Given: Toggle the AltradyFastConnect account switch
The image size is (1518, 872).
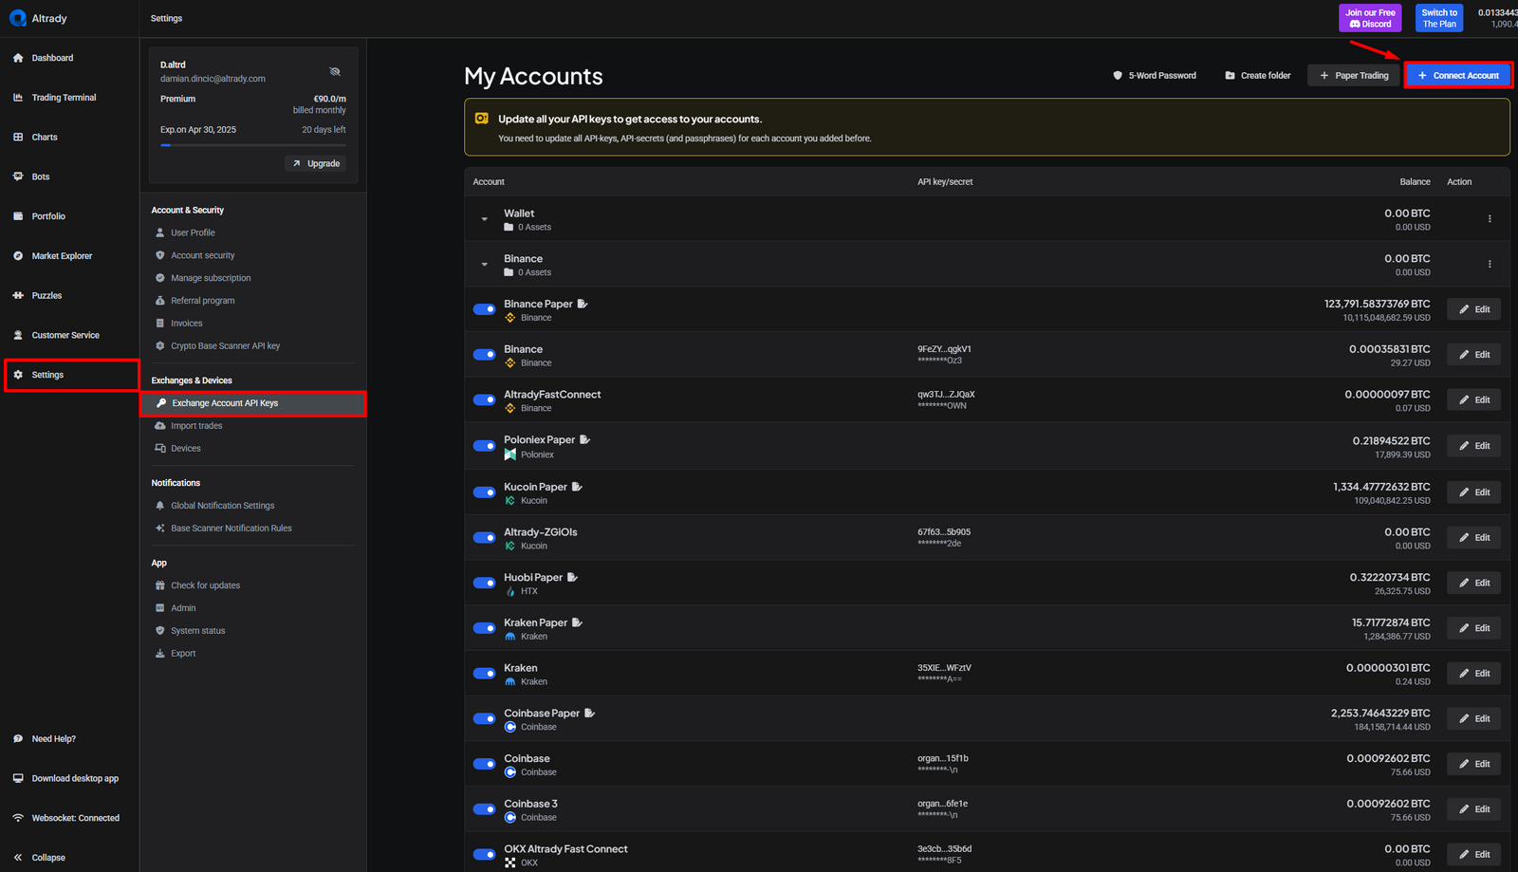Looking at the screenshot, I should pos(484,400).
